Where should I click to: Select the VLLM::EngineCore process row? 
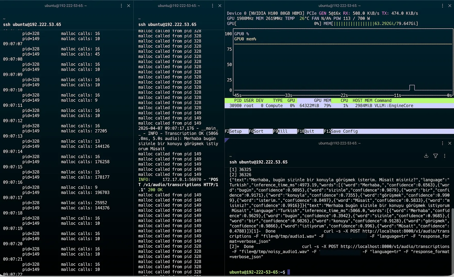pos(339,106)
